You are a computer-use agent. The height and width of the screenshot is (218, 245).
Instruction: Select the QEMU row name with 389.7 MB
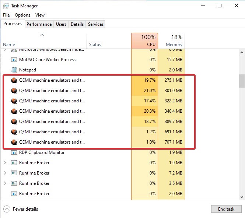click(52, 122)
